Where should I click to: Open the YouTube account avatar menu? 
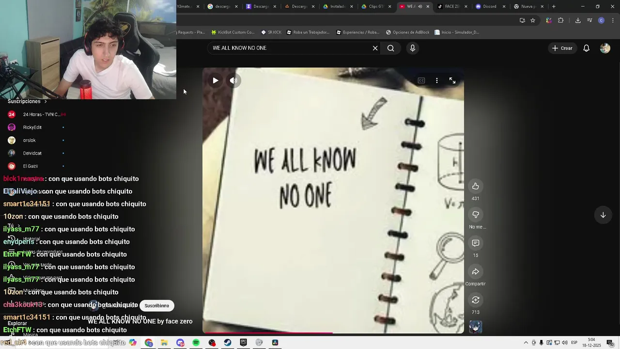605,48
